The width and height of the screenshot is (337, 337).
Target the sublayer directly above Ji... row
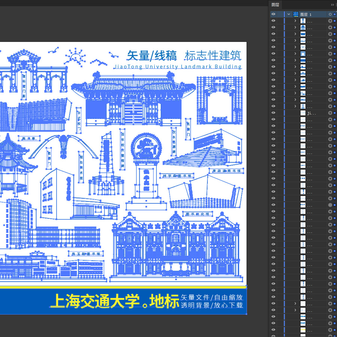click(330, 106)
